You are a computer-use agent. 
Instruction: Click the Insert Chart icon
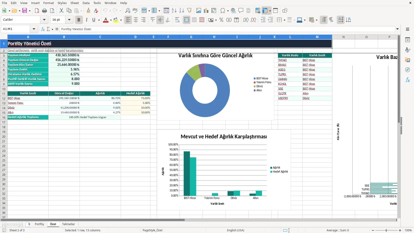[x=206, y=11]
